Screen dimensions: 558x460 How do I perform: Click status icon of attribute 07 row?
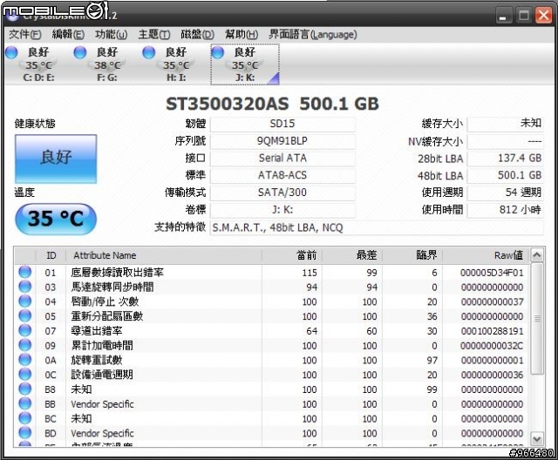25,330
